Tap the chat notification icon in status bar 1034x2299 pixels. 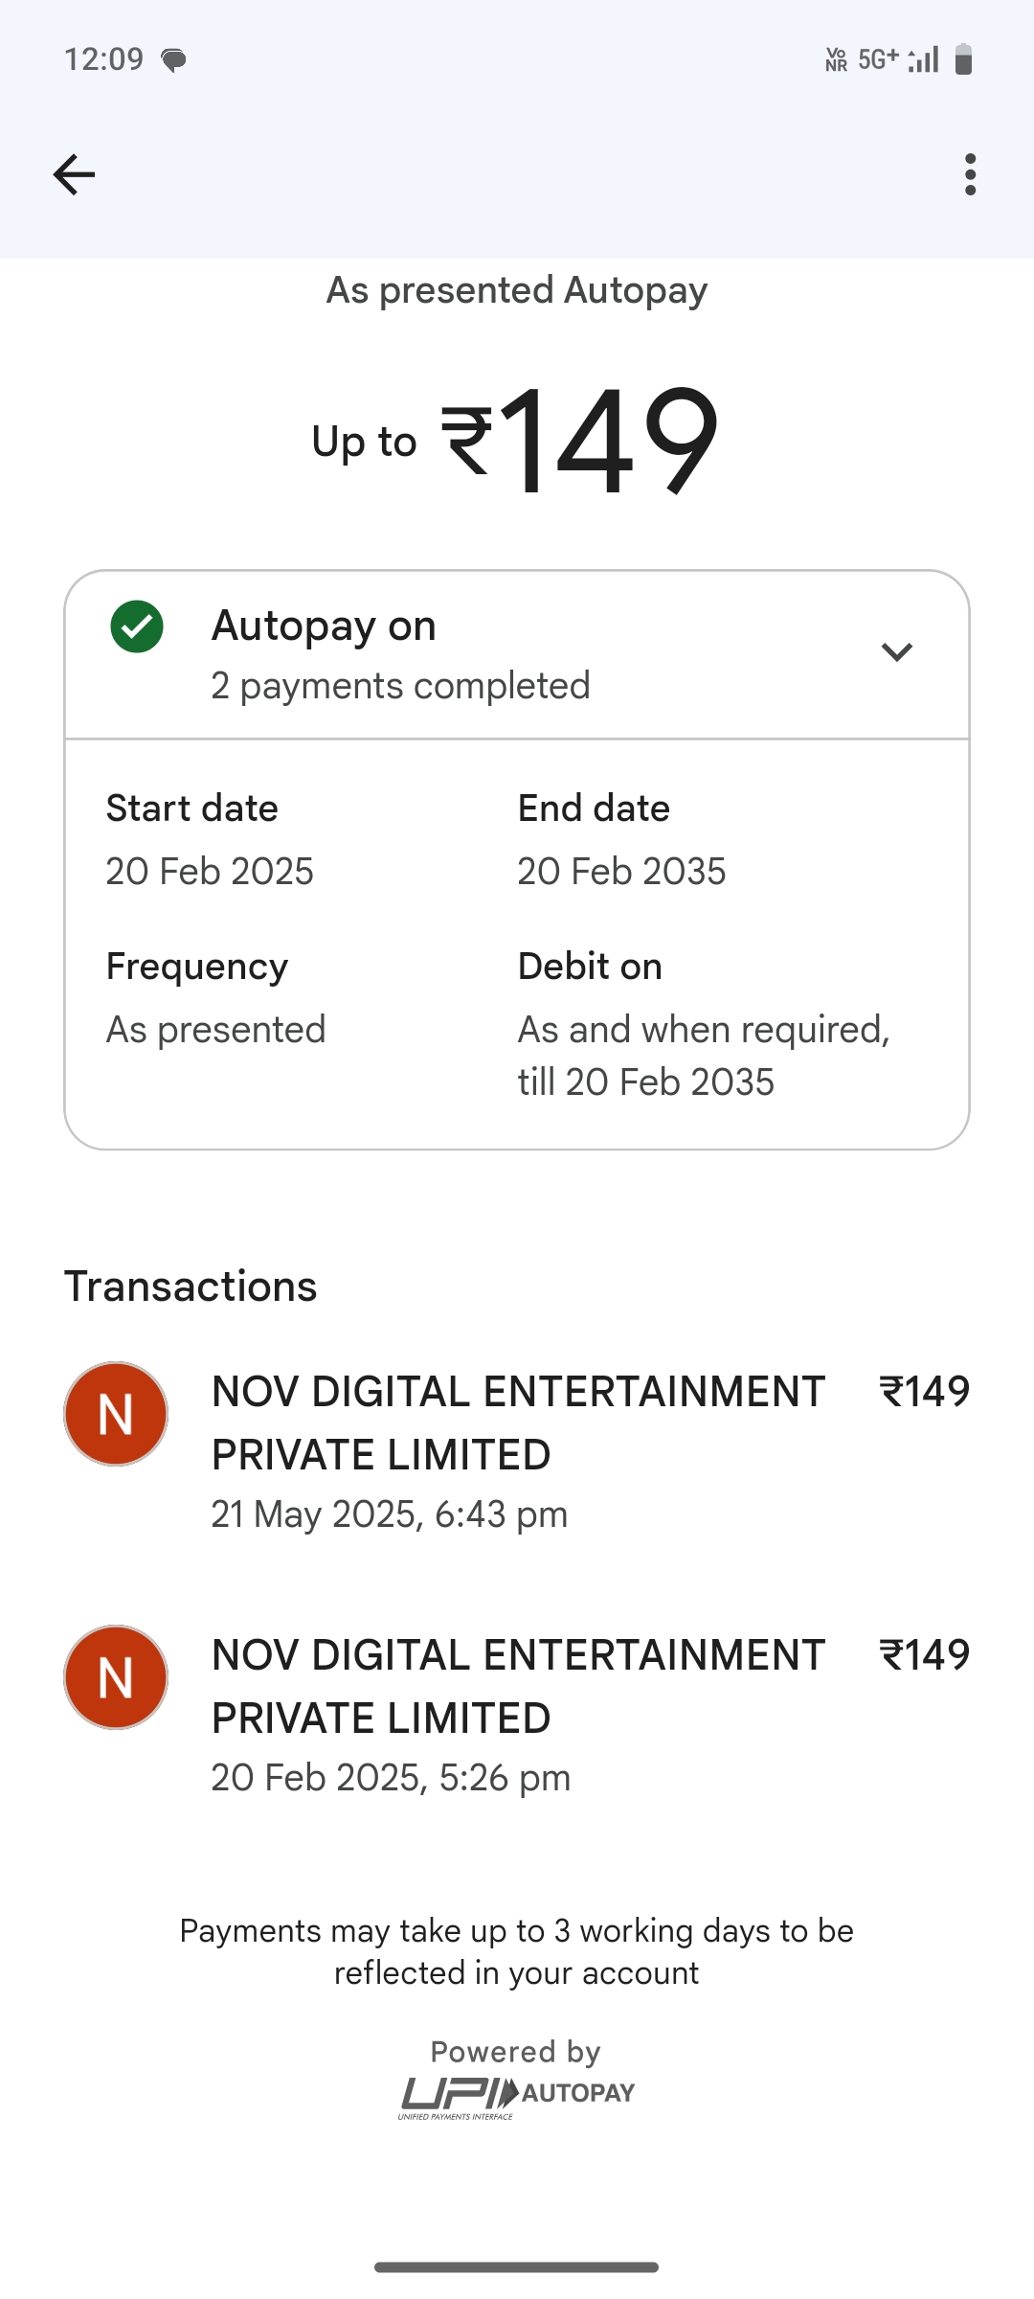click(173, 60)
